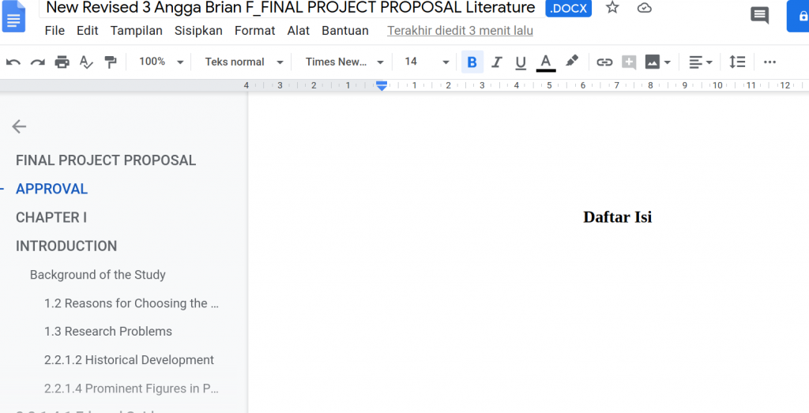Screen dimensions: 809x413
Task: Jump to FINAL PROJECT PROPOSAL heading
Action: [x=106, y=160]
